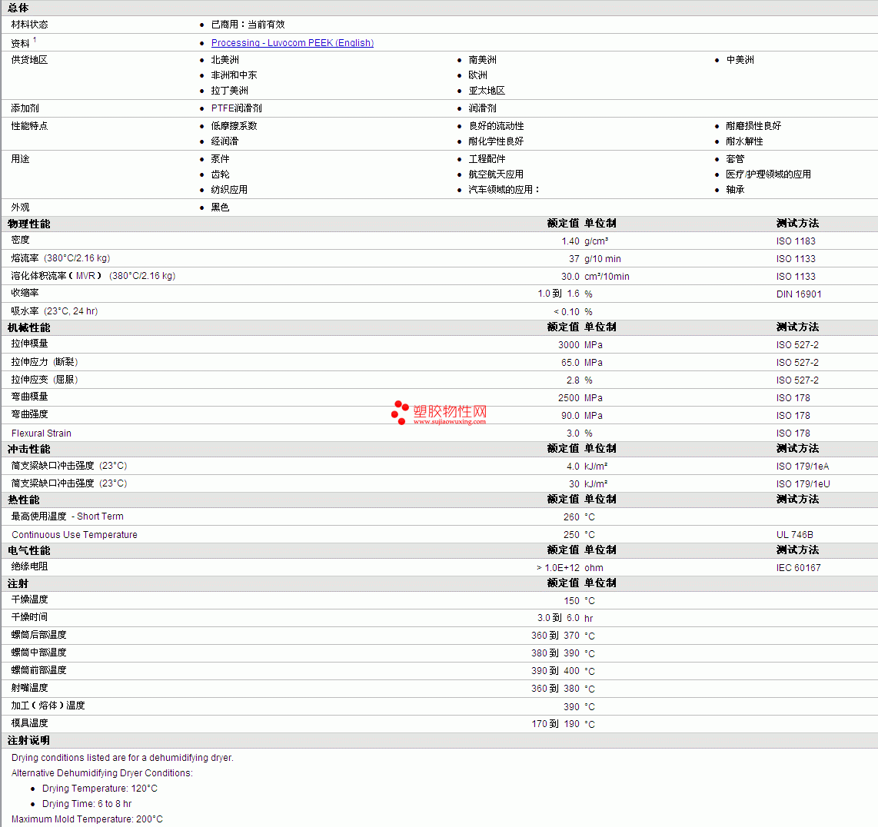Click the 非洲和中东 region entry
Screen dimensions: 878x827
click(x=234, y=75)
